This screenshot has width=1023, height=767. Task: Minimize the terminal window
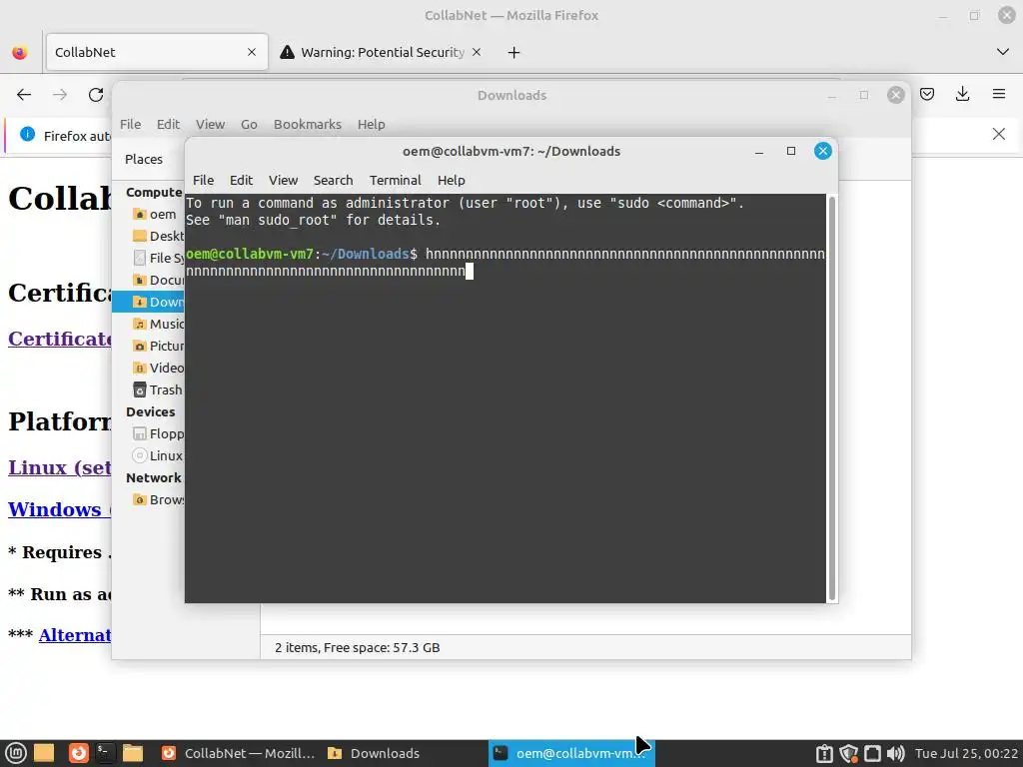759,152
